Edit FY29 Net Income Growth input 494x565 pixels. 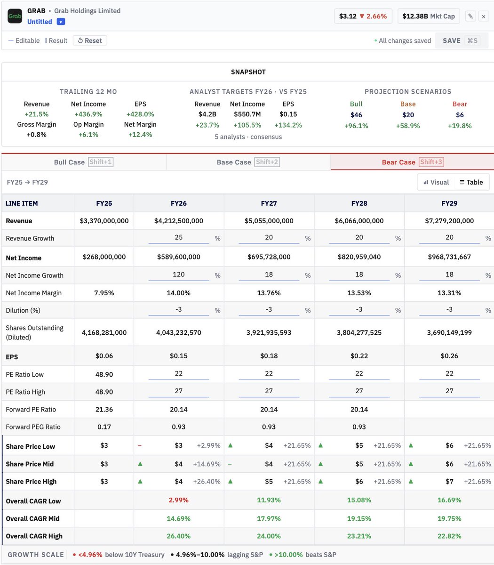click(x=449, y=274)
